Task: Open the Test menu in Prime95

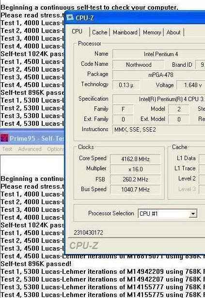Action: pos(7,149)
